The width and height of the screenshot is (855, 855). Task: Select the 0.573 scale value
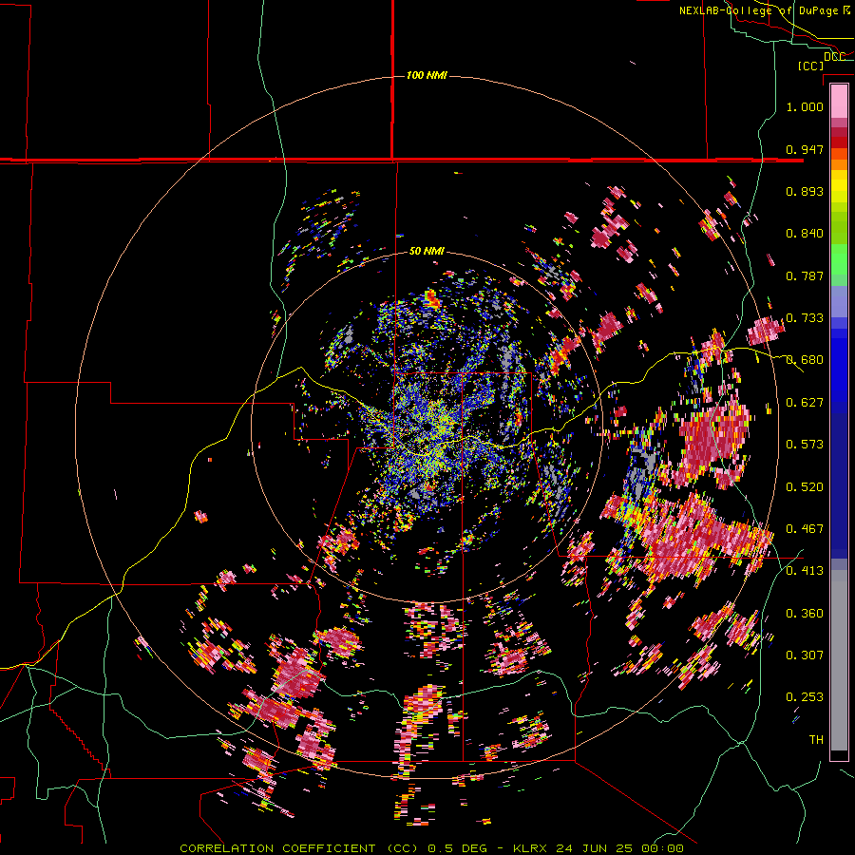click(805, 445)
